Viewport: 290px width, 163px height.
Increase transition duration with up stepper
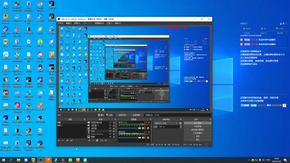(x=181, y=126)
